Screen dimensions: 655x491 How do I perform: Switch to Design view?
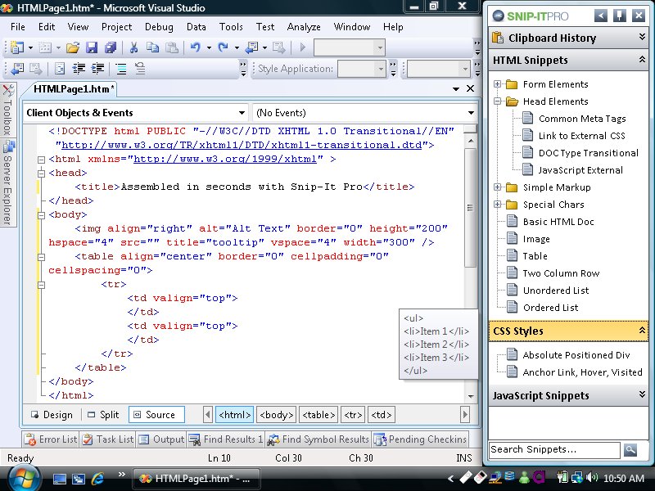[51, 415]
